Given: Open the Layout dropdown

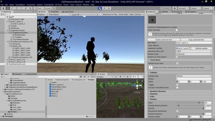Looking at the screenshot, I should (208, 8).
